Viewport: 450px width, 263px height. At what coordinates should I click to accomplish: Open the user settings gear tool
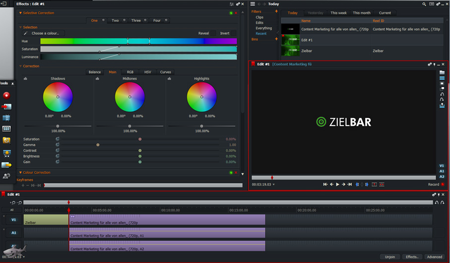coord(6,176)
